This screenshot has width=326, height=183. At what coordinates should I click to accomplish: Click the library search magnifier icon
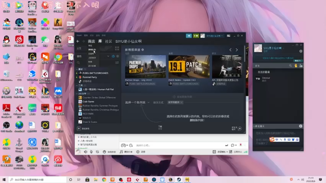click(x=78, y=63)
